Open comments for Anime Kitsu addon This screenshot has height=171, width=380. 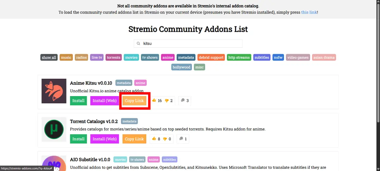184,101
